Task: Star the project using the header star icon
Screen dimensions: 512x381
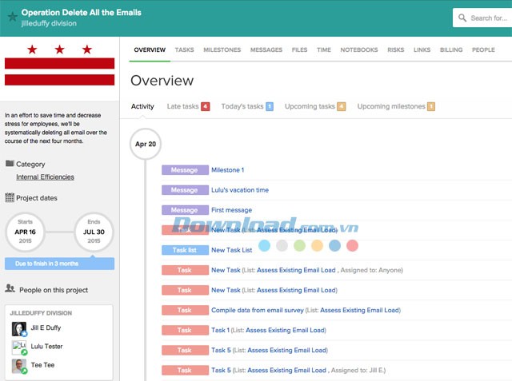Action: click(11, 18)
